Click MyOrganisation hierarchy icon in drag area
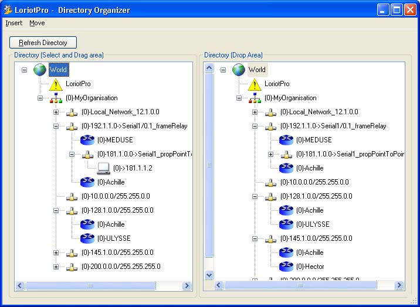The image size is (420, 307). 56,98
